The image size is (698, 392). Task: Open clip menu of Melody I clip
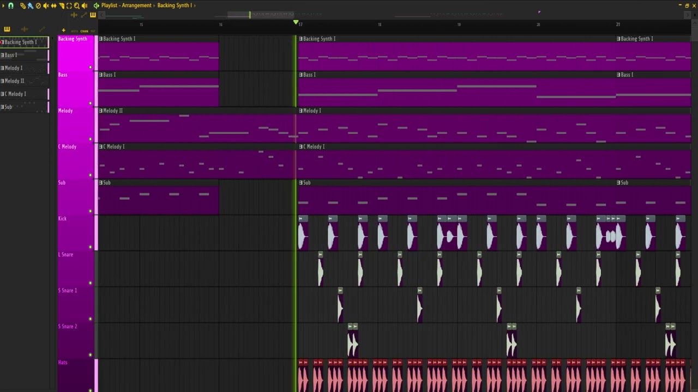click(x=301, y=111)
